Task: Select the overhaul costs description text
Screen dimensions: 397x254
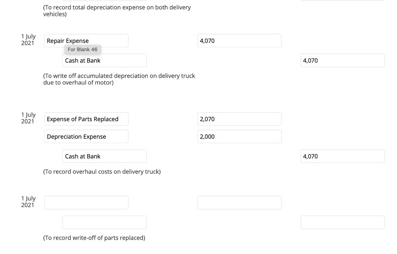Action: pyautogui.click(x=102, y=171)
